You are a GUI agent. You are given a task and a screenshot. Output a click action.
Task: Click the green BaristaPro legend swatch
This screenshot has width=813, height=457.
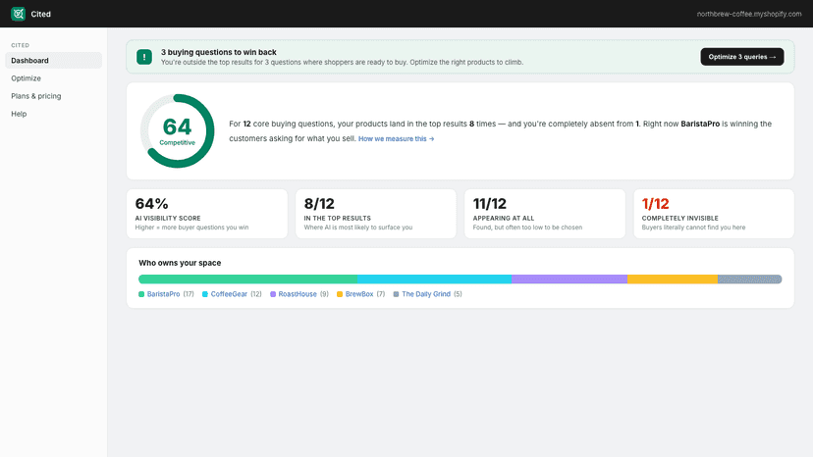(x=141, y=294)
